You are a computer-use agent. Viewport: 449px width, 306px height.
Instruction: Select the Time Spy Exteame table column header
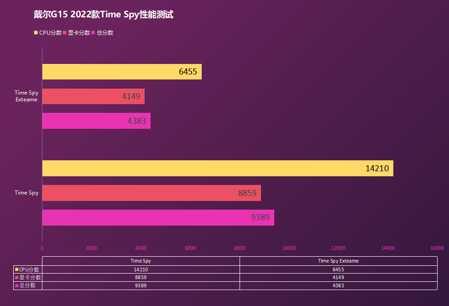tap(338, 261)
